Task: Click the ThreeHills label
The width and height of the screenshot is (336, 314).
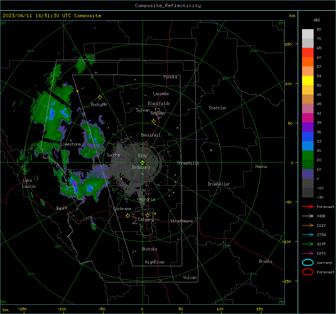Action: [188, 163]
